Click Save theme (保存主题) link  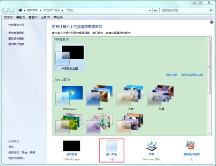click(171, 75)
